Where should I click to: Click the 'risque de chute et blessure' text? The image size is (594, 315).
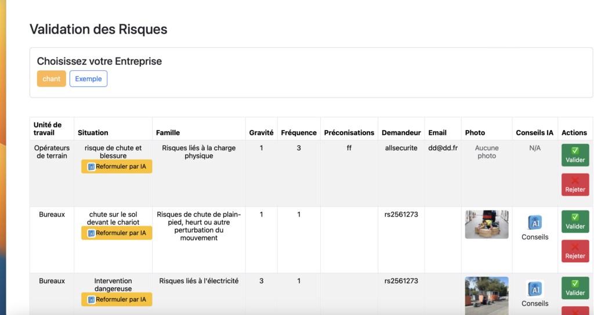pyautogui.click(x=113, y=152)
